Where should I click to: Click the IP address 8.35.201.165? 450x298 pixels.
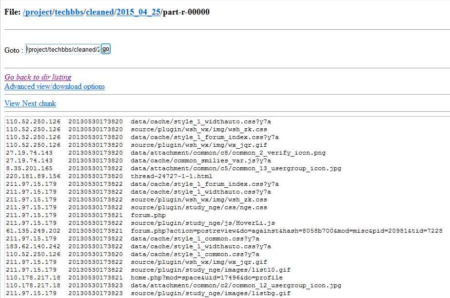[x=29, y=168]
